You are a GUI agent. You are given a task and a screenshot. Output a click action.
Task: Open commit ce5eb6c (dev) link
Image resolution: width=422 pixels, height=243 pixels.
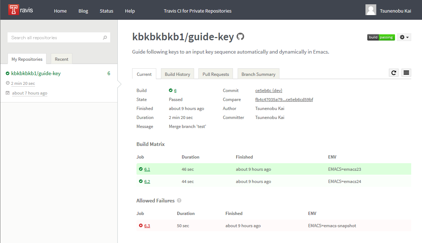[269, 91]
